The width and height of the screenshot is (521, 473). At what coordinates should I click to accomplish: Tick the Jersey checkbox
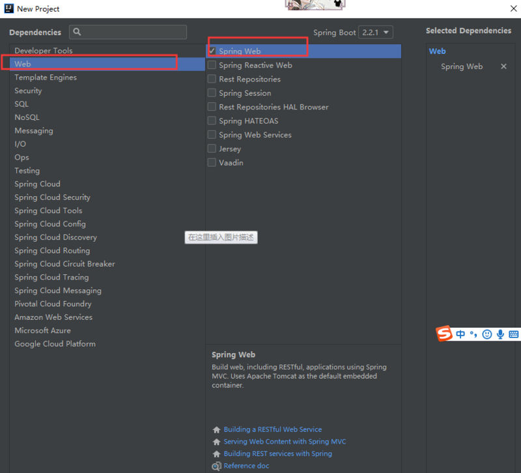click(x=212, y=149)
